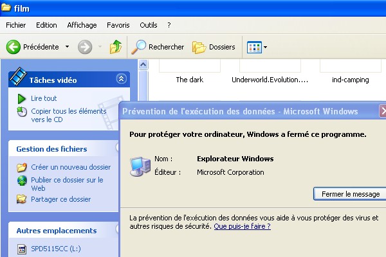The height and width of the screenshot is (257, 386).
Task: Click the copy-to-CD icon
Action: click(x=22, y=112)
